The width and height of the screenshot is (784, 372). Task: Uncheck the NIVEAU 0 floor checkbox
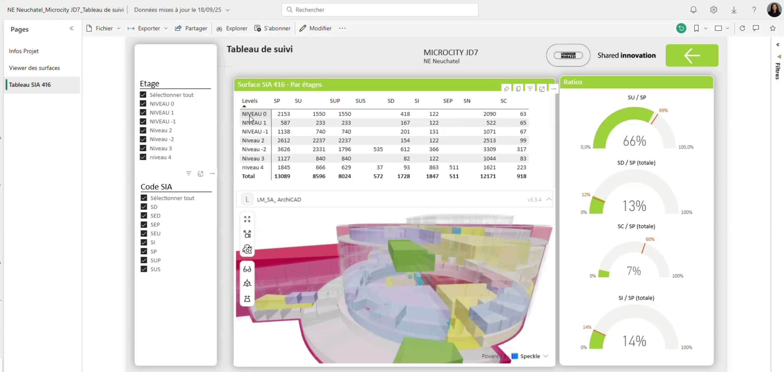point(143,104)
